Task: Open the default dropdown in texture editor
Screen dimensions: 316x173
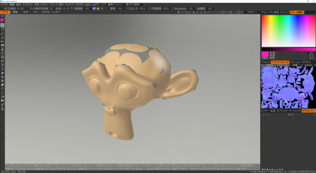Action: tap(309, 65)
